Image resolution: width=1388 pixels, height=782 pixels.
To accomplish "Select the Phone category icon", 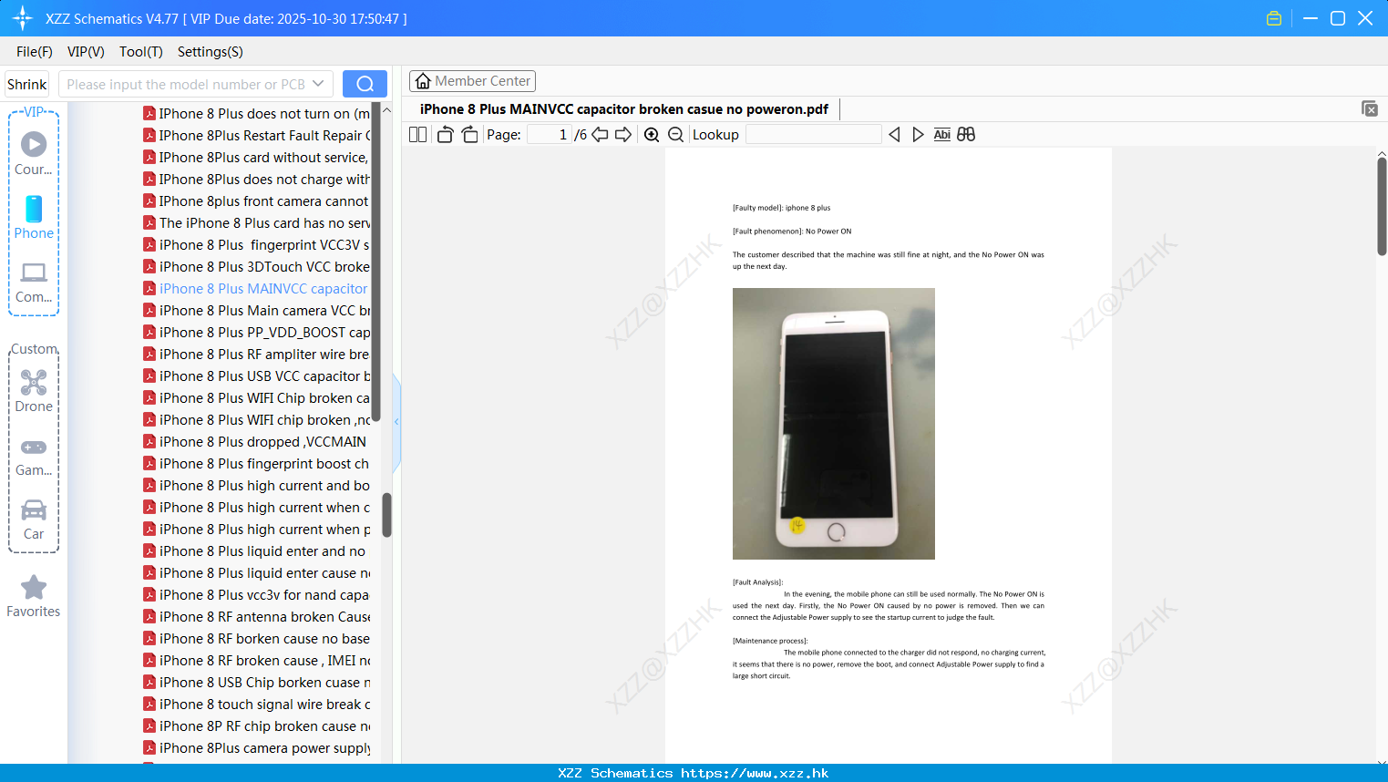I will (34, 217).
